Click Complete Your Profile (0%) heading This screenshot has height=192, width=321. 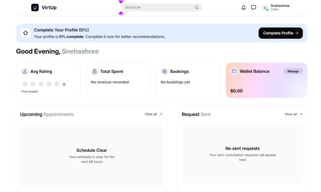click(61, 30)
